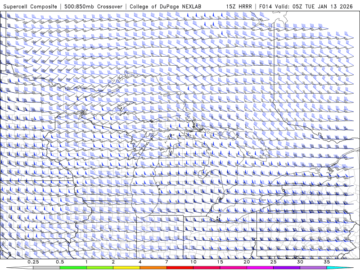
Task: Click the '20' color scale label
Action: click(247, 262)
